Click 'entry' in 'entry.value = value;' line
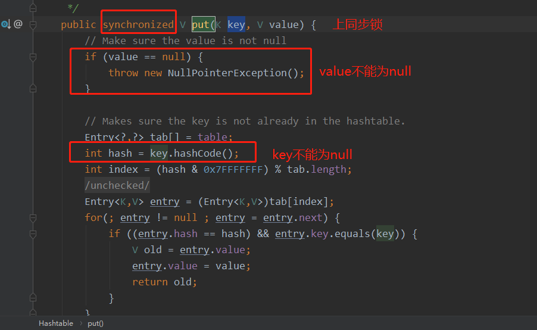537x330 pixels. 146,266
